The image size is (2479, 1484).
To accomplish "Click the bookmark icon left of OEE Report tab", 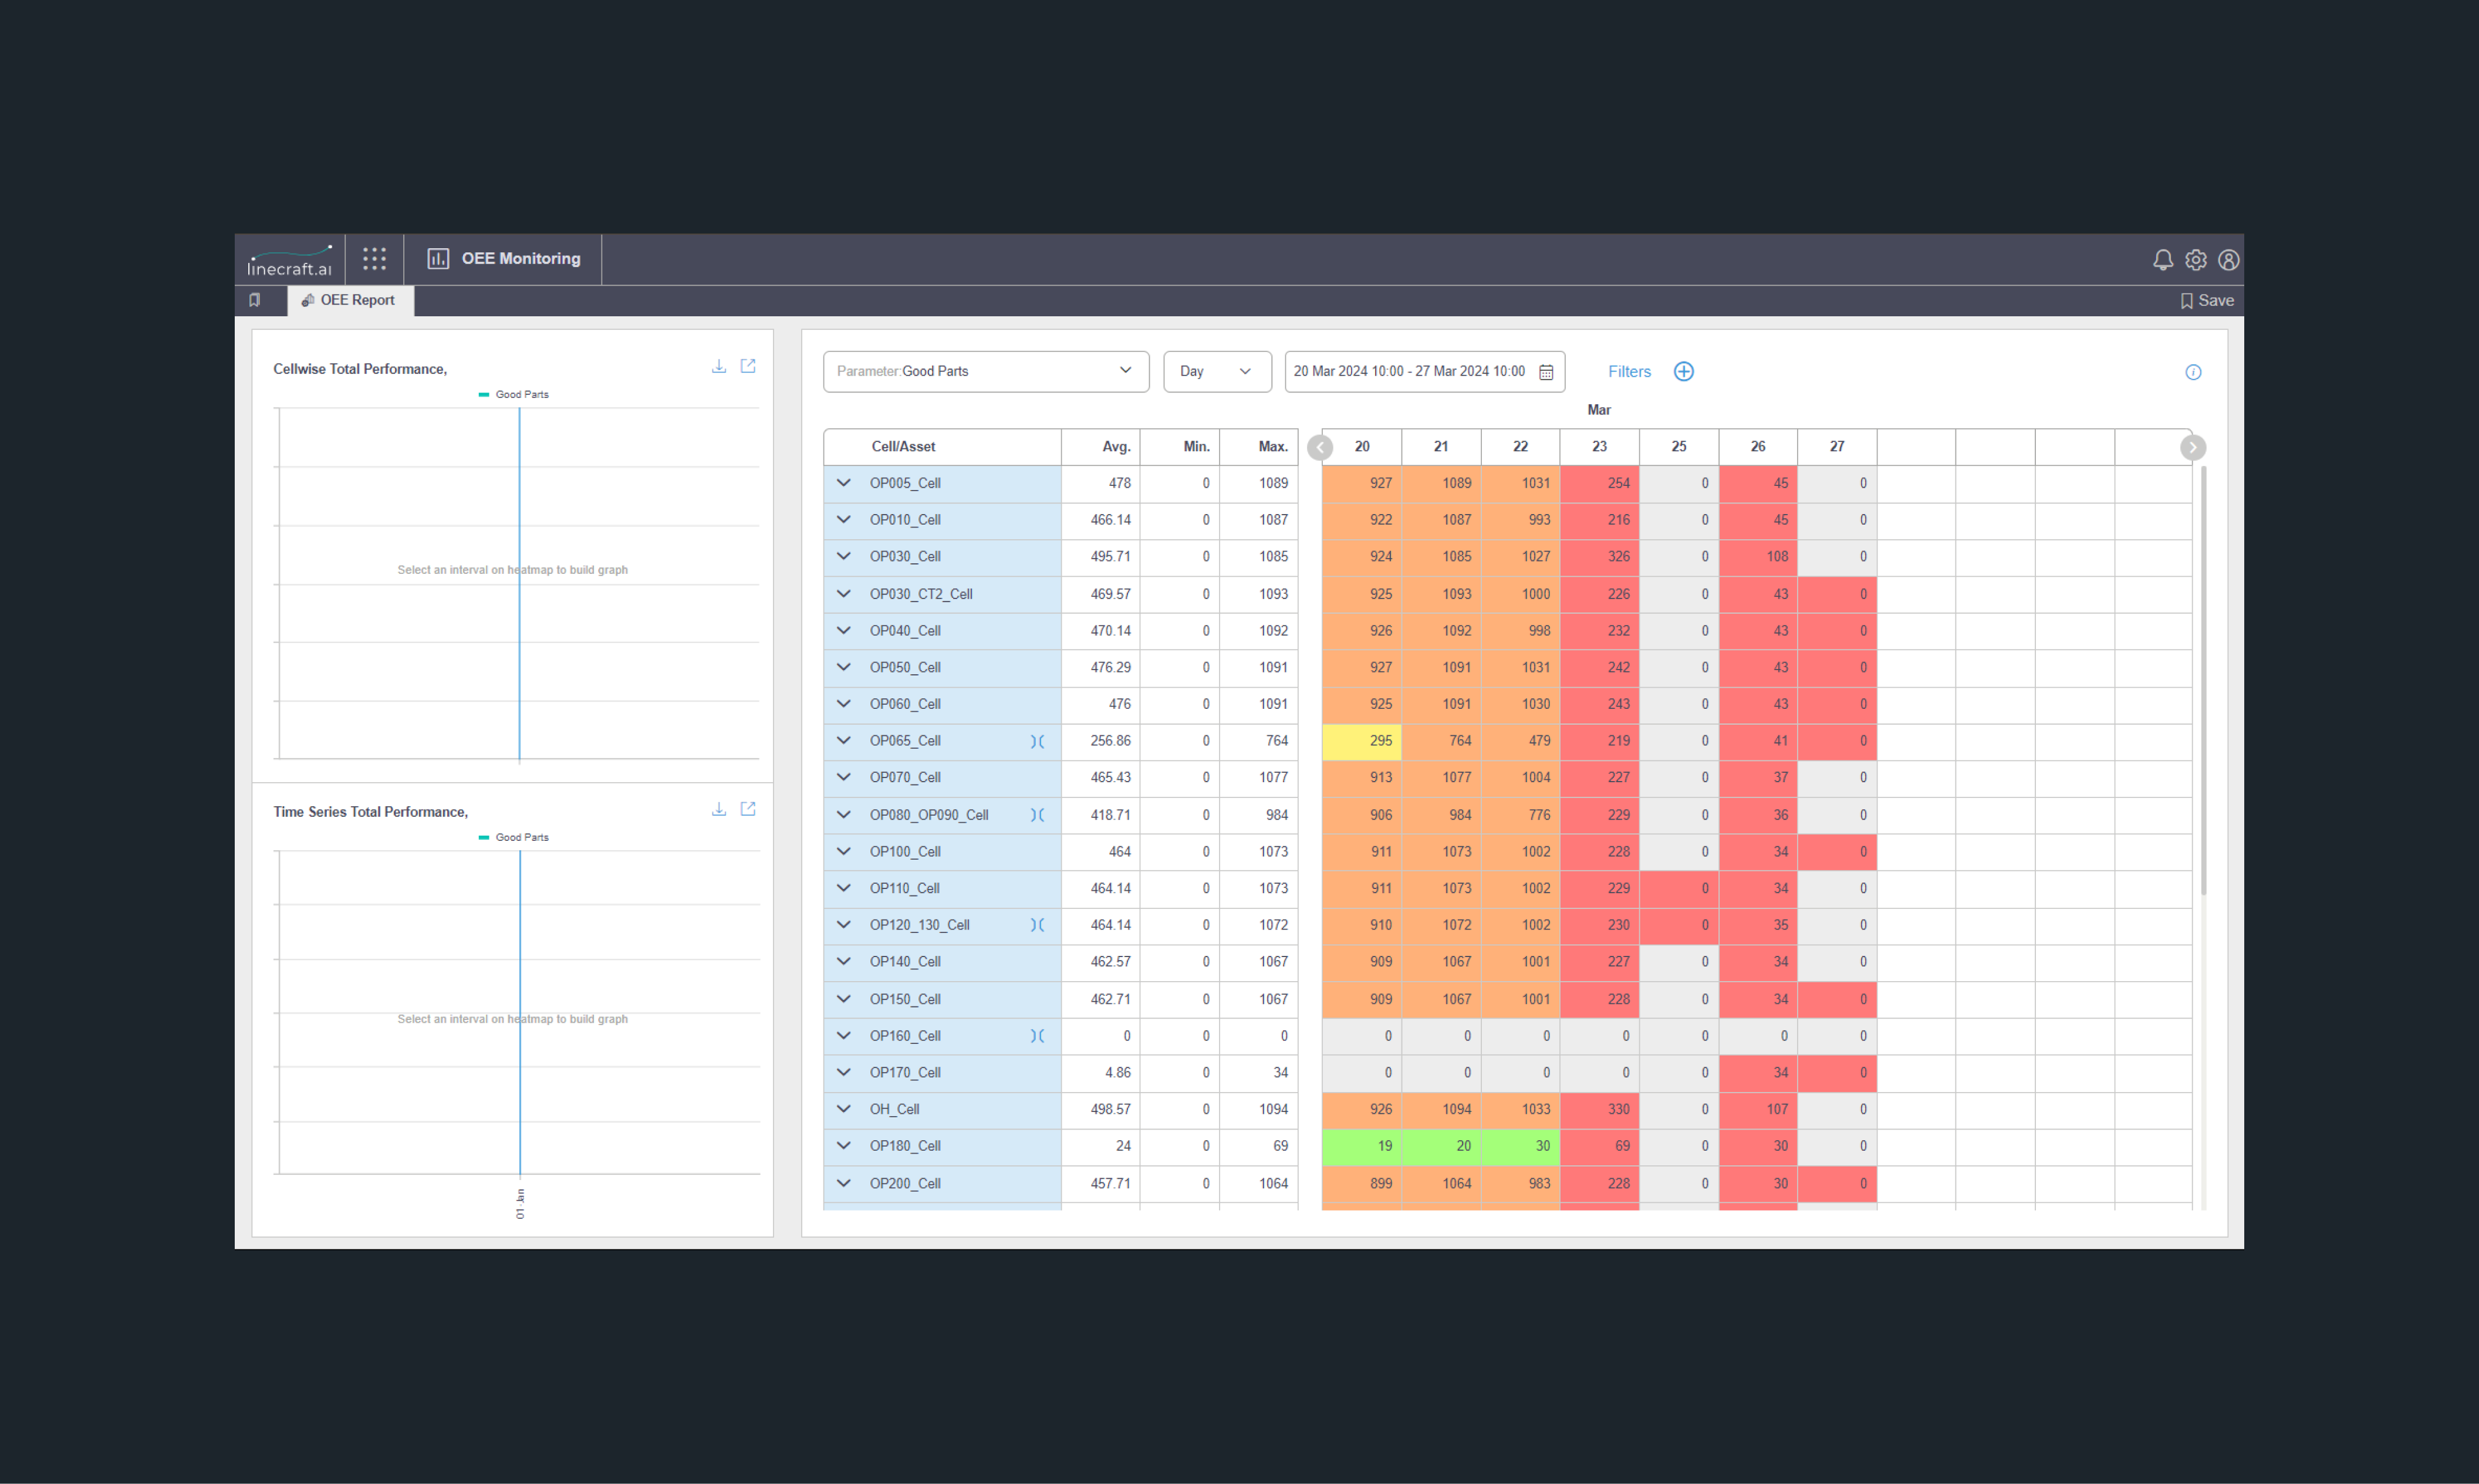I will 255,300.
